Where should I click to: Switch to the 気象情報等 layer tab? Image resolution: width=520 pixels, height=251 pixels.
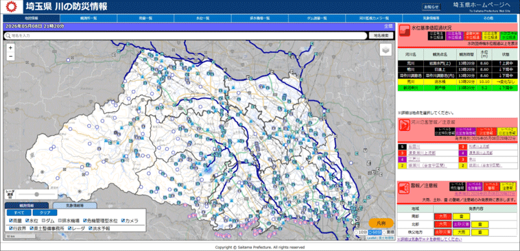tap(75, 206)
